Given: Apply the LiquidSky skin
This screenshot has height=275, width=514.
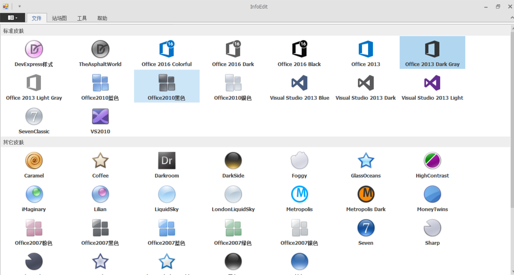Looking at the screenshot, I should pos(167,198).
